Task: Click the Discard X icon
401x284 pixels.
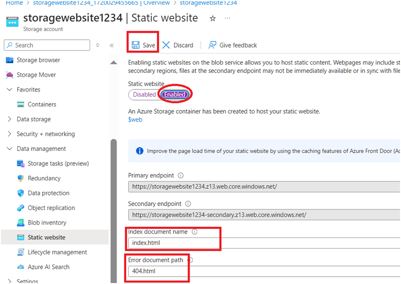Action: pos(166,45)
